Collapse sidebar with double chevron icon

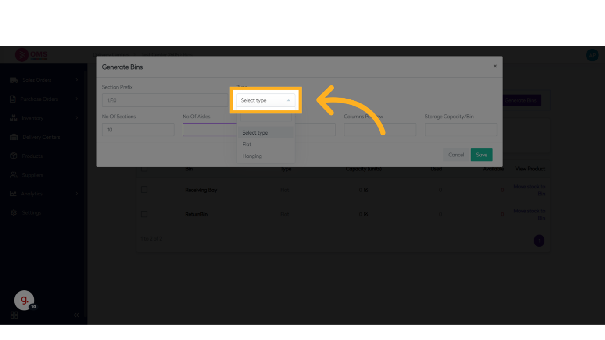pyautogui.click(x=76, y=315)
